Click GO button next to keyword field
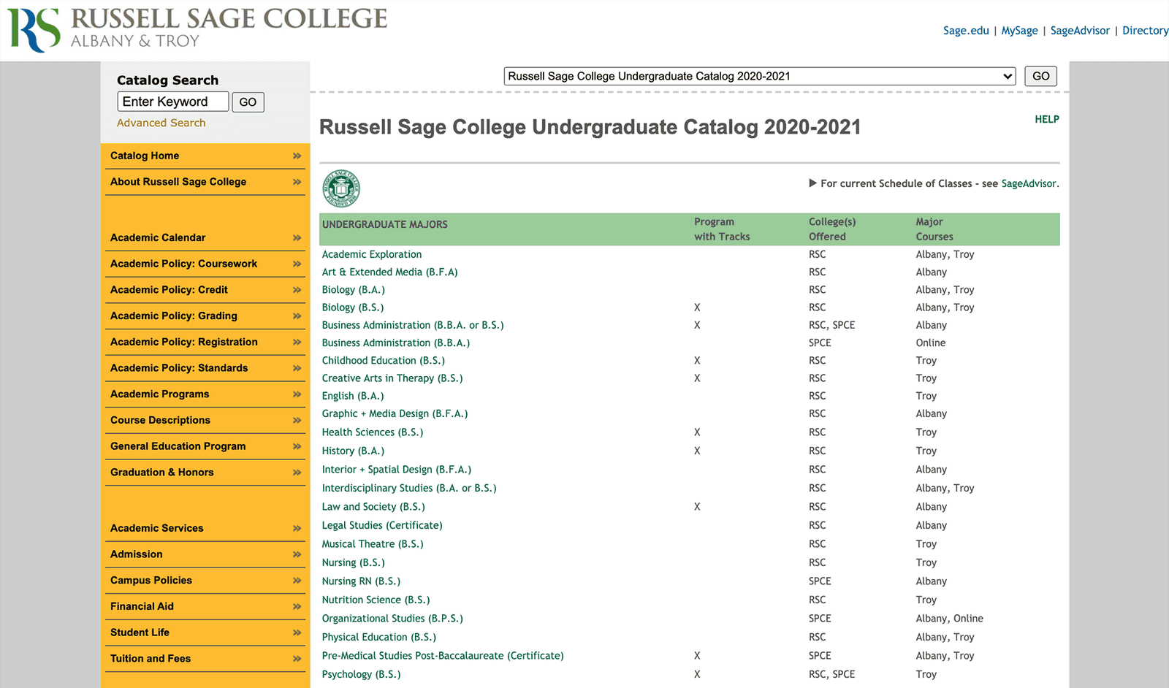The image size is (1169, 688). pos(248,102)
